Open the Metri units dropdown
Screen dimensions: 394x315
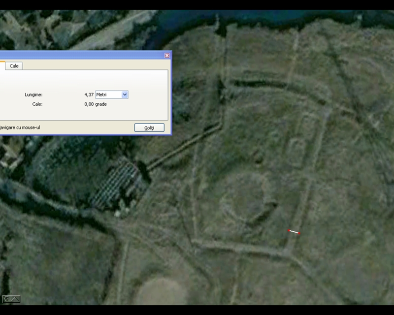125,94
